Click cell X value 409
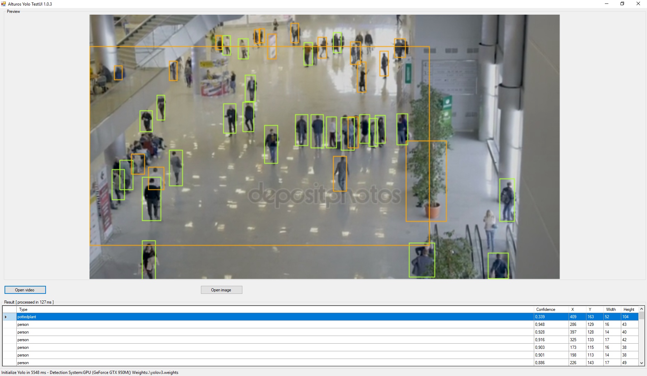Image resolution: width=647 pixels, height=376 pixels. click(577, 317)
